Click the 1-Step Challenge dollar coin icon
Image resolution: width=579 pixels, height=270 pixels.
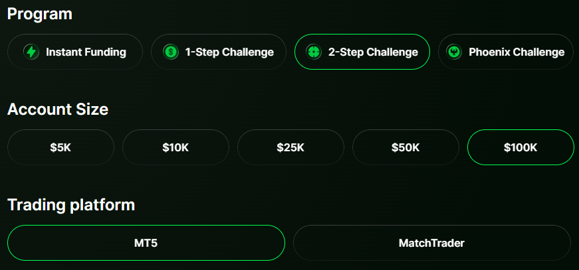coord(171,52)
